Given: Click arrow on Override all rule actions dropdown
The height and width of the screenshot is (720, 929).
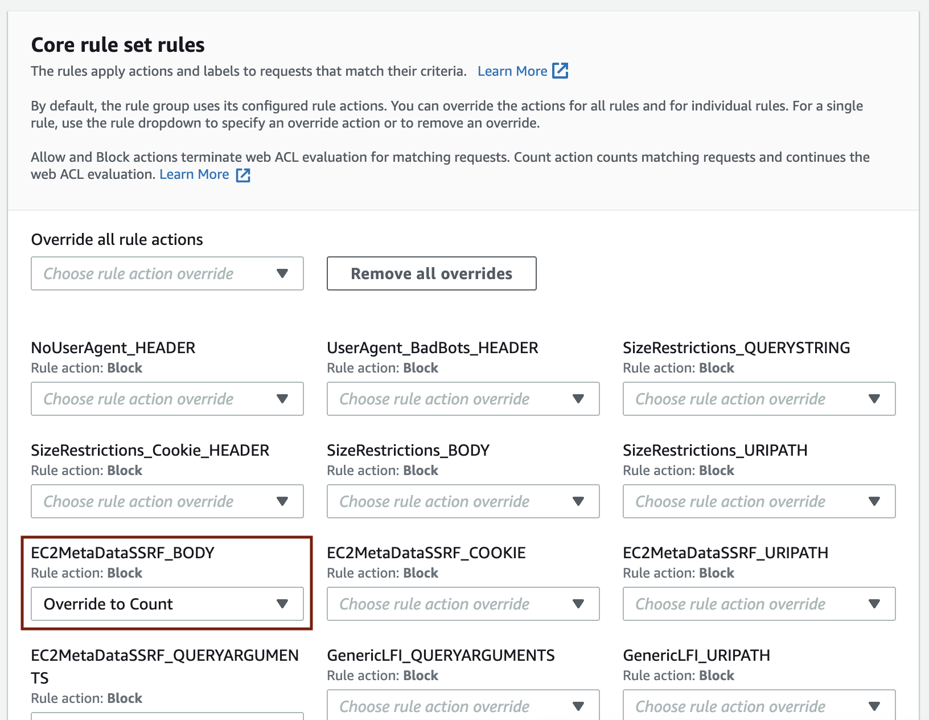Looking at the screenshot, I should [x=282, y=273].
